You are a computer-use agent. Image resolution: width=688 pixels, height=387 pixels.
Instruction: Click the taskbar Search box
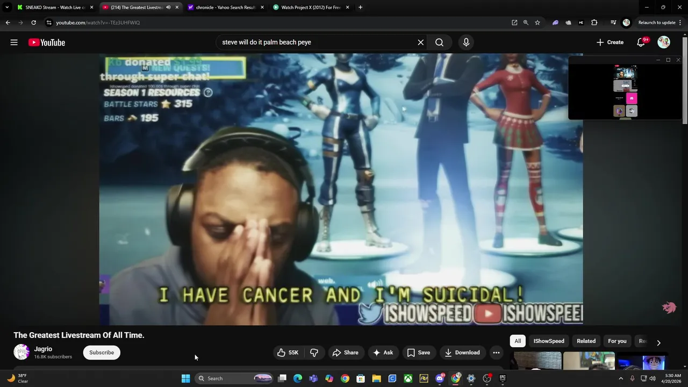[234, 378]
